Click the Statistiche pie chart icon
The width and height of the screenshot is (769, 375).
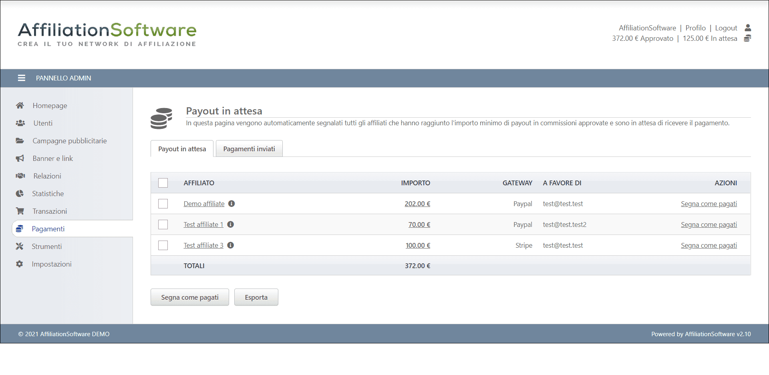[20, 194]
